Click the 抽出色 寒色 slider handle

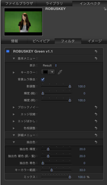(x=43, y=163)
